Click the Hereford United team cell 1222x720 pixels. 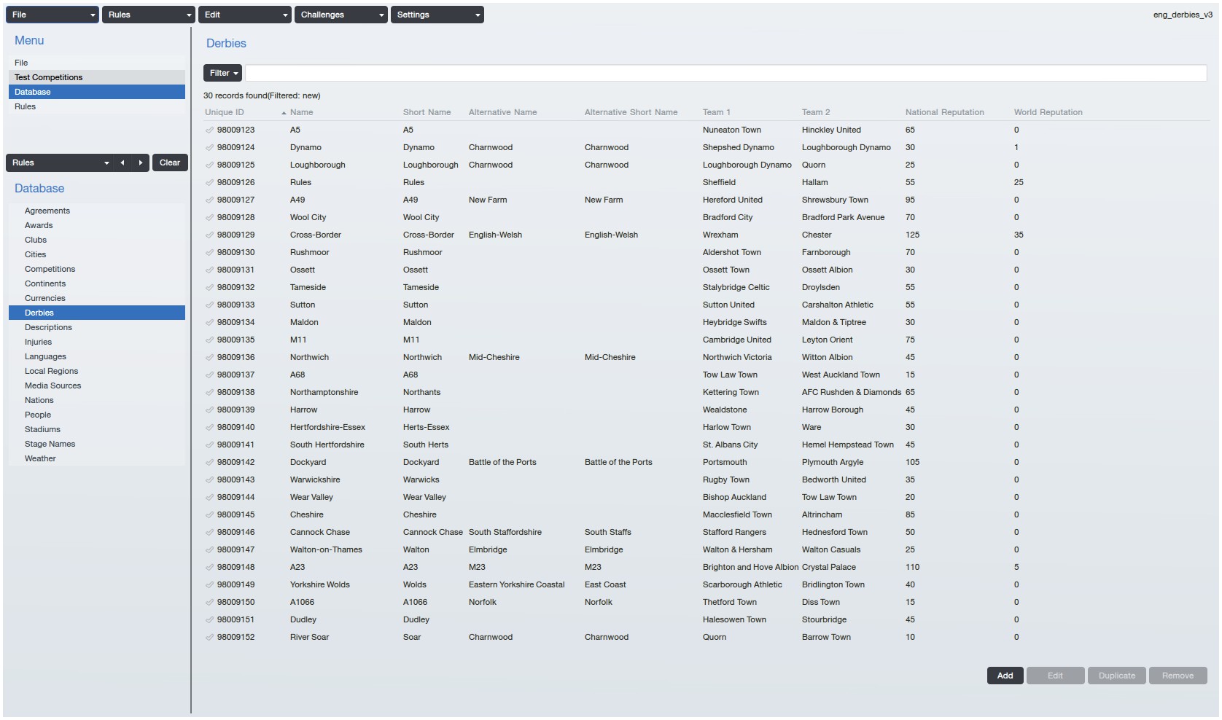[x=733, y=200]
